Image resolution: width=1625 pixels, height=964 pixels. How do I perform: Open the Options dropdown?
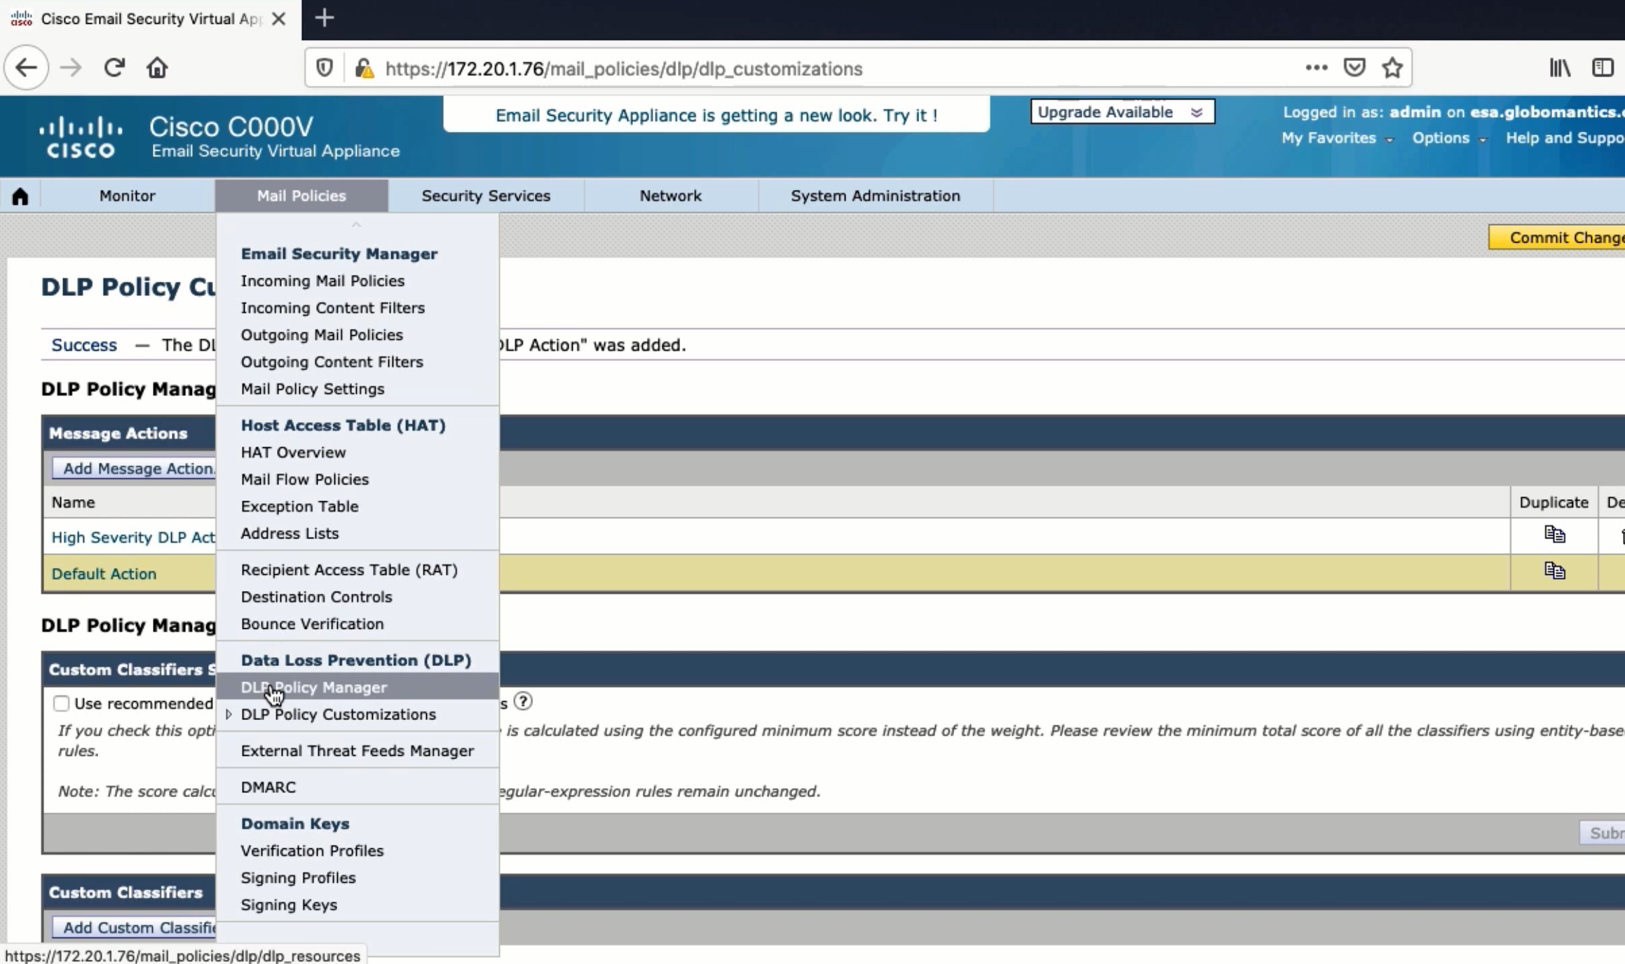tap(1448, 138)
